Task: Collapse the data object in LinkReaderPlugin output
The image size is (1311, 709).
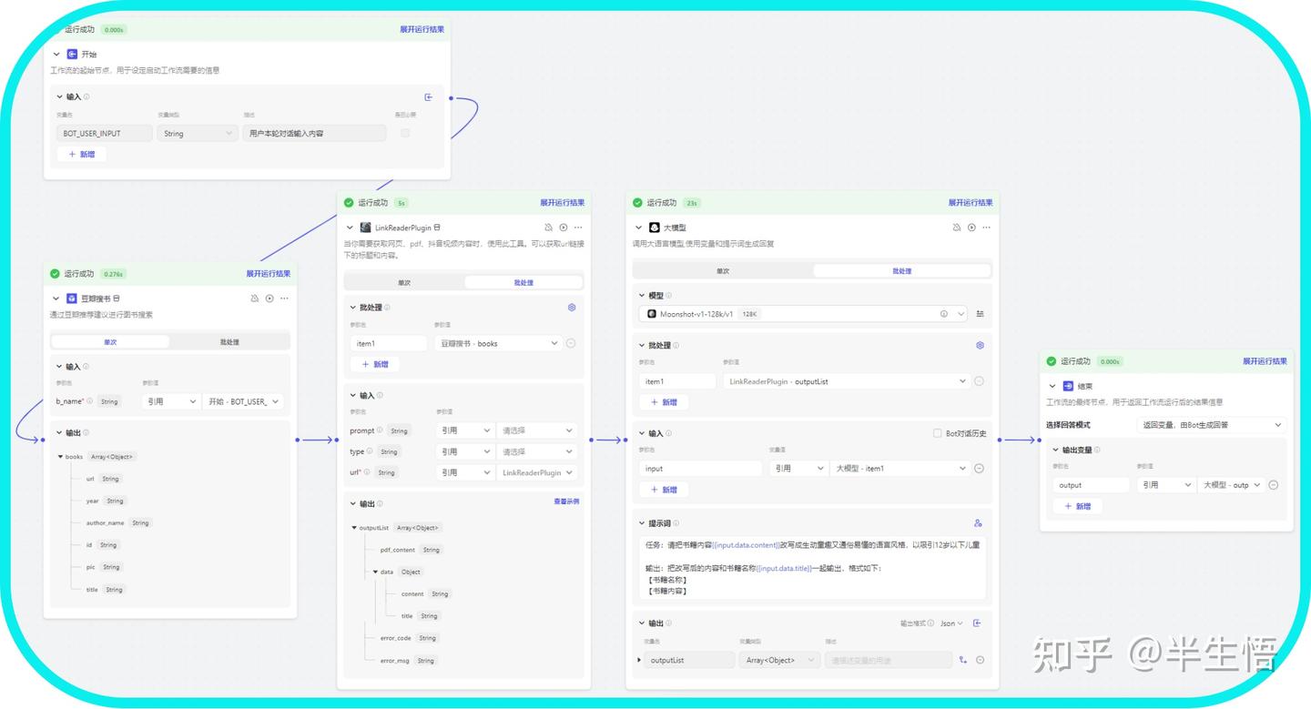Action: [375, 572]
